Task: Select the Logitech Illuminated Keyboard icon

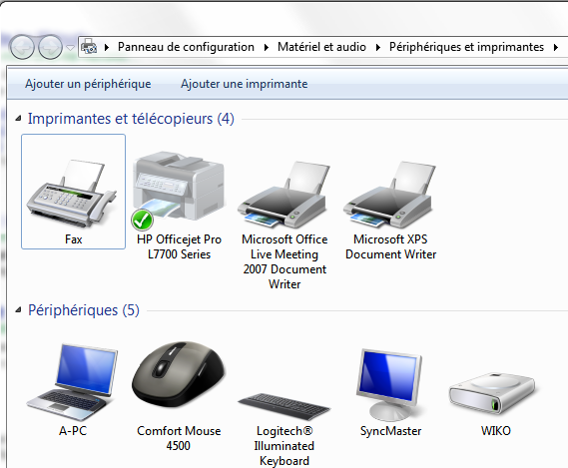Action: pyautogui.click(x=284, y=406)
